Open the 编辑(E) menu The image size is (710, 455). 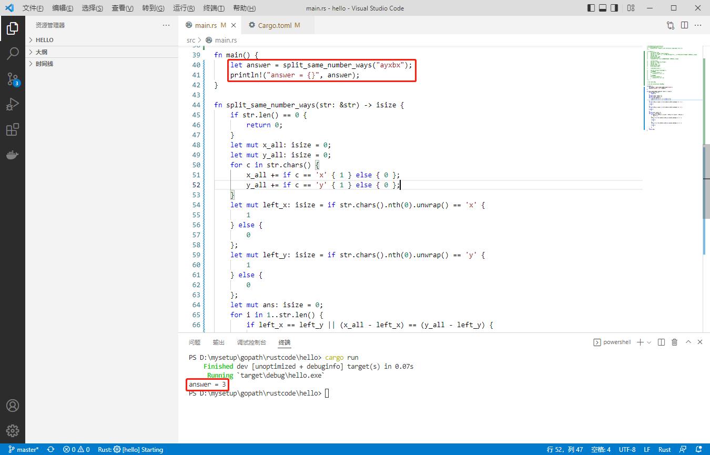[x=63, y=8]
